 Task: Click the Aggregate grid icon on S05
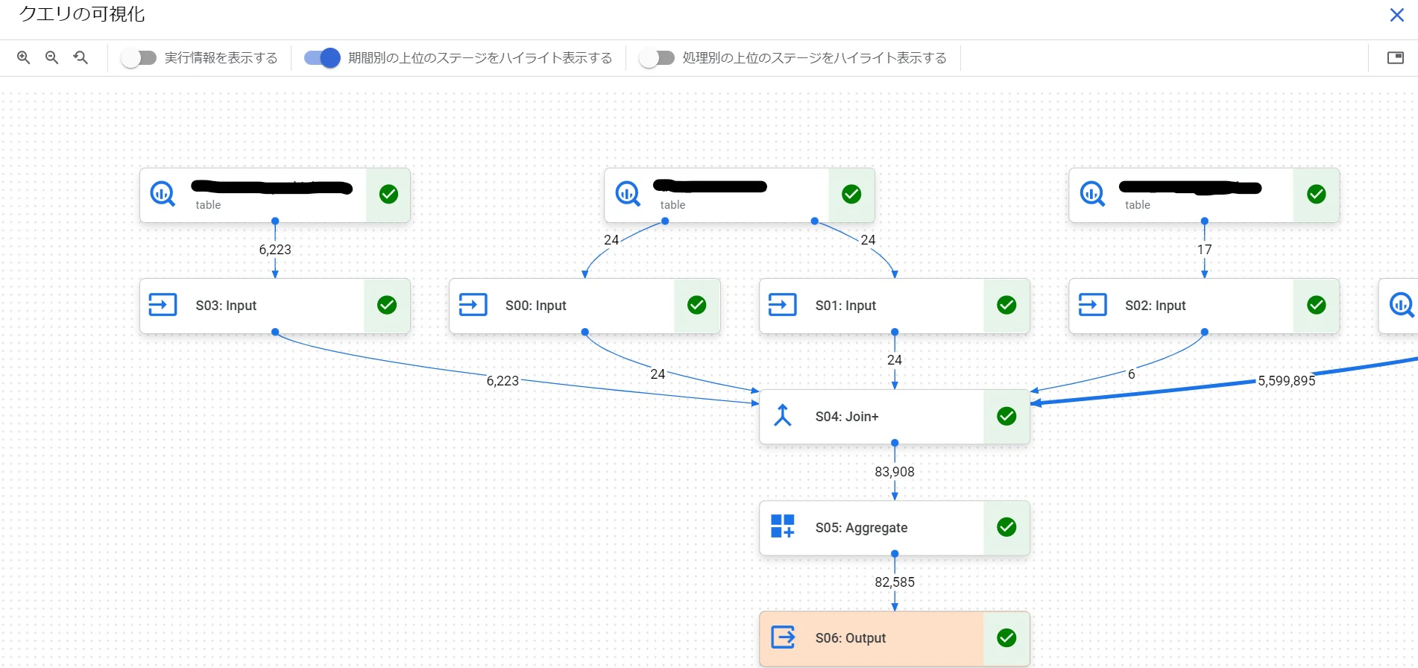782,526
